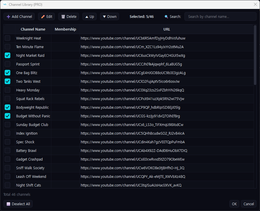
Task: Click the app logo in title bar
Action: tap(5, 5)
